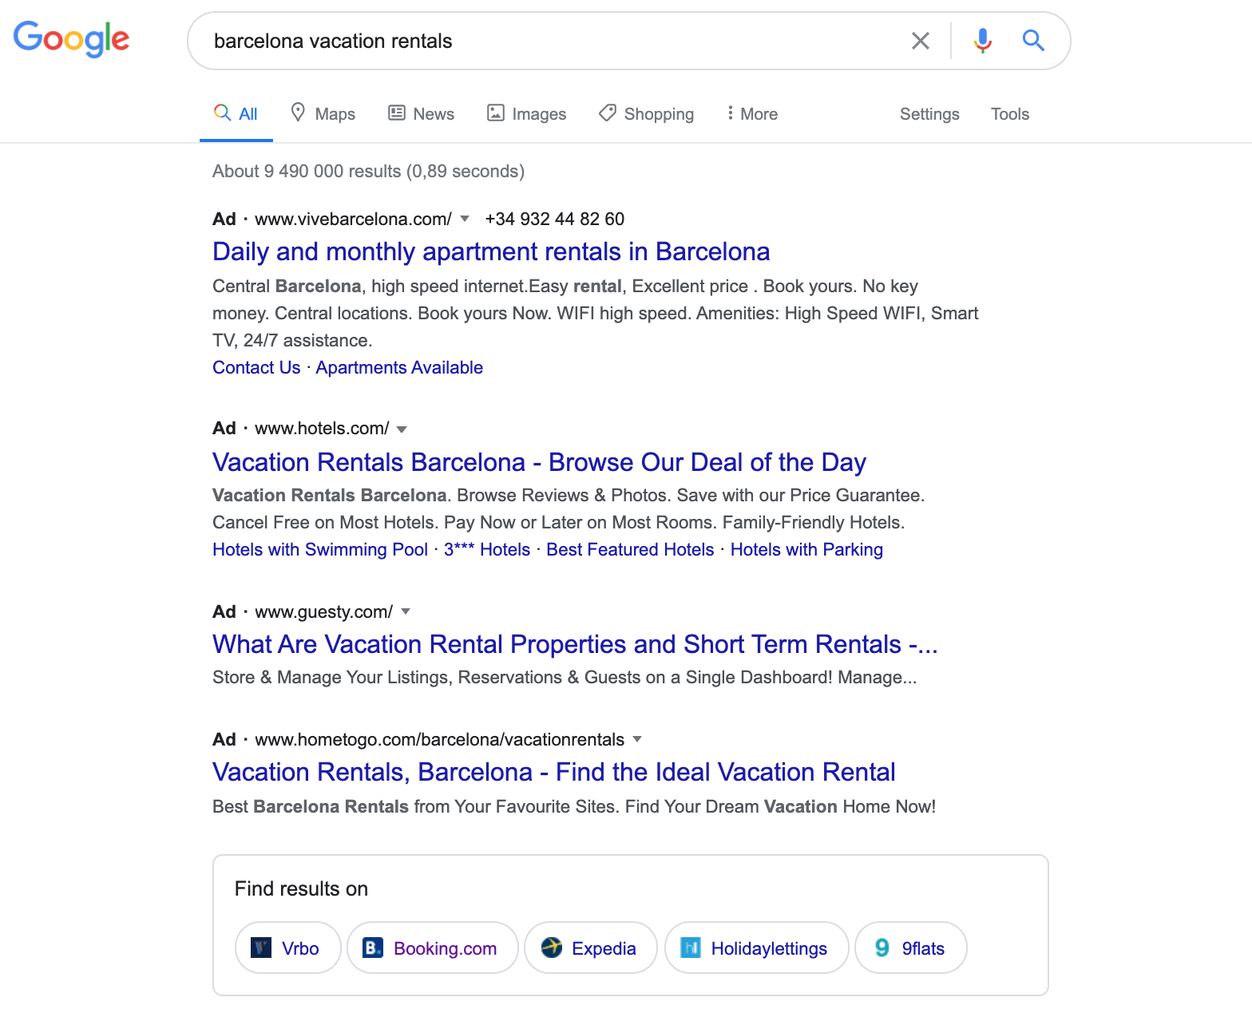Follow the Apartments Available sitelink
Viewport: 1252px width, 1009px height.
pos(399,368)
